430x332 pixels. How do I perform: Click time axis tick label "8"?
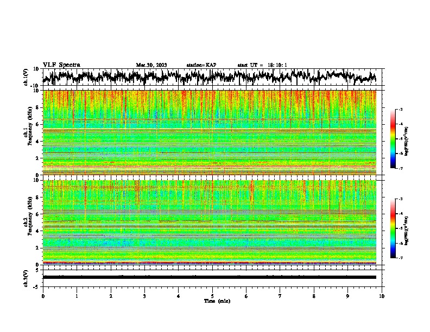314,296
